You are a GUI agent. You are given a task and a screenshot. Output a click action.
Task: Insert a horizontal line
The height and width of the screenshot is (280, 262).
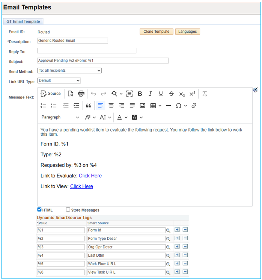click(x=168, y=106)
